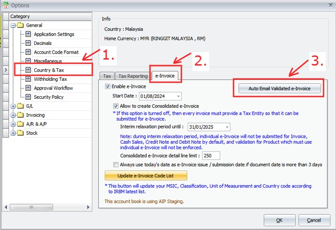Click Auto Email Validated e-Invoice button
Screen dimensions: 336x230
[x=279, y=88]
